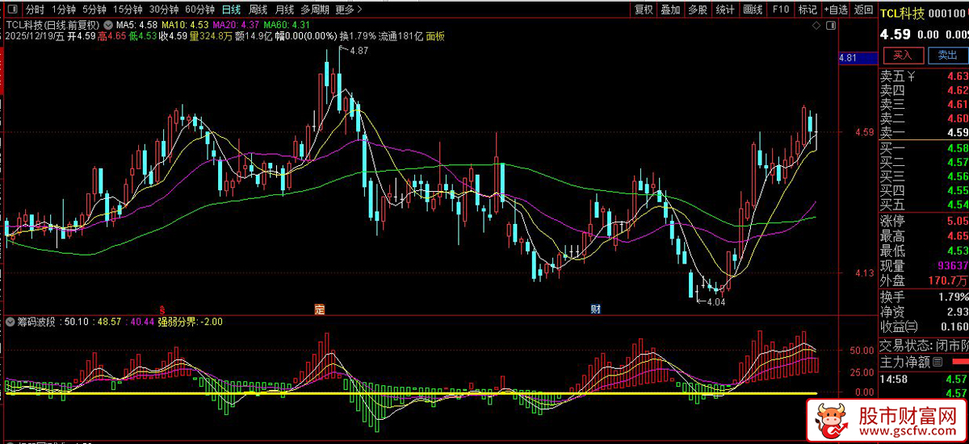Click the blue 4.81 price axis marker

[x=857, y=58]
